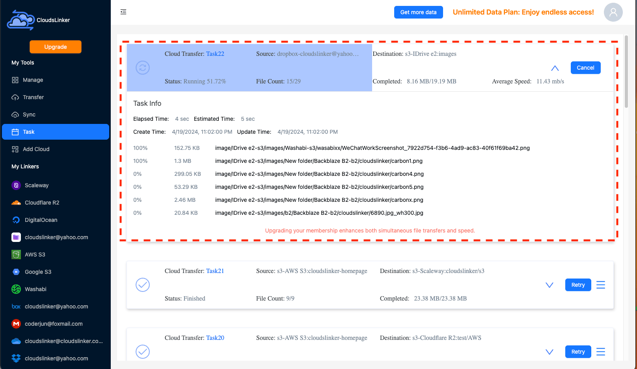Click the Sync cloud icon
This screenshot has width=637, height=369.
(x=15, y=114)
